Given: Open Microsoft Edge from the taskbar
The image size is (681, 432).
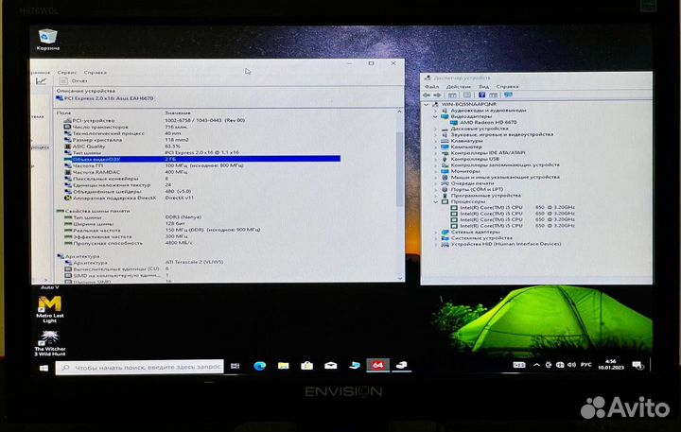Looking at the screenshot, I should point(260,366).
